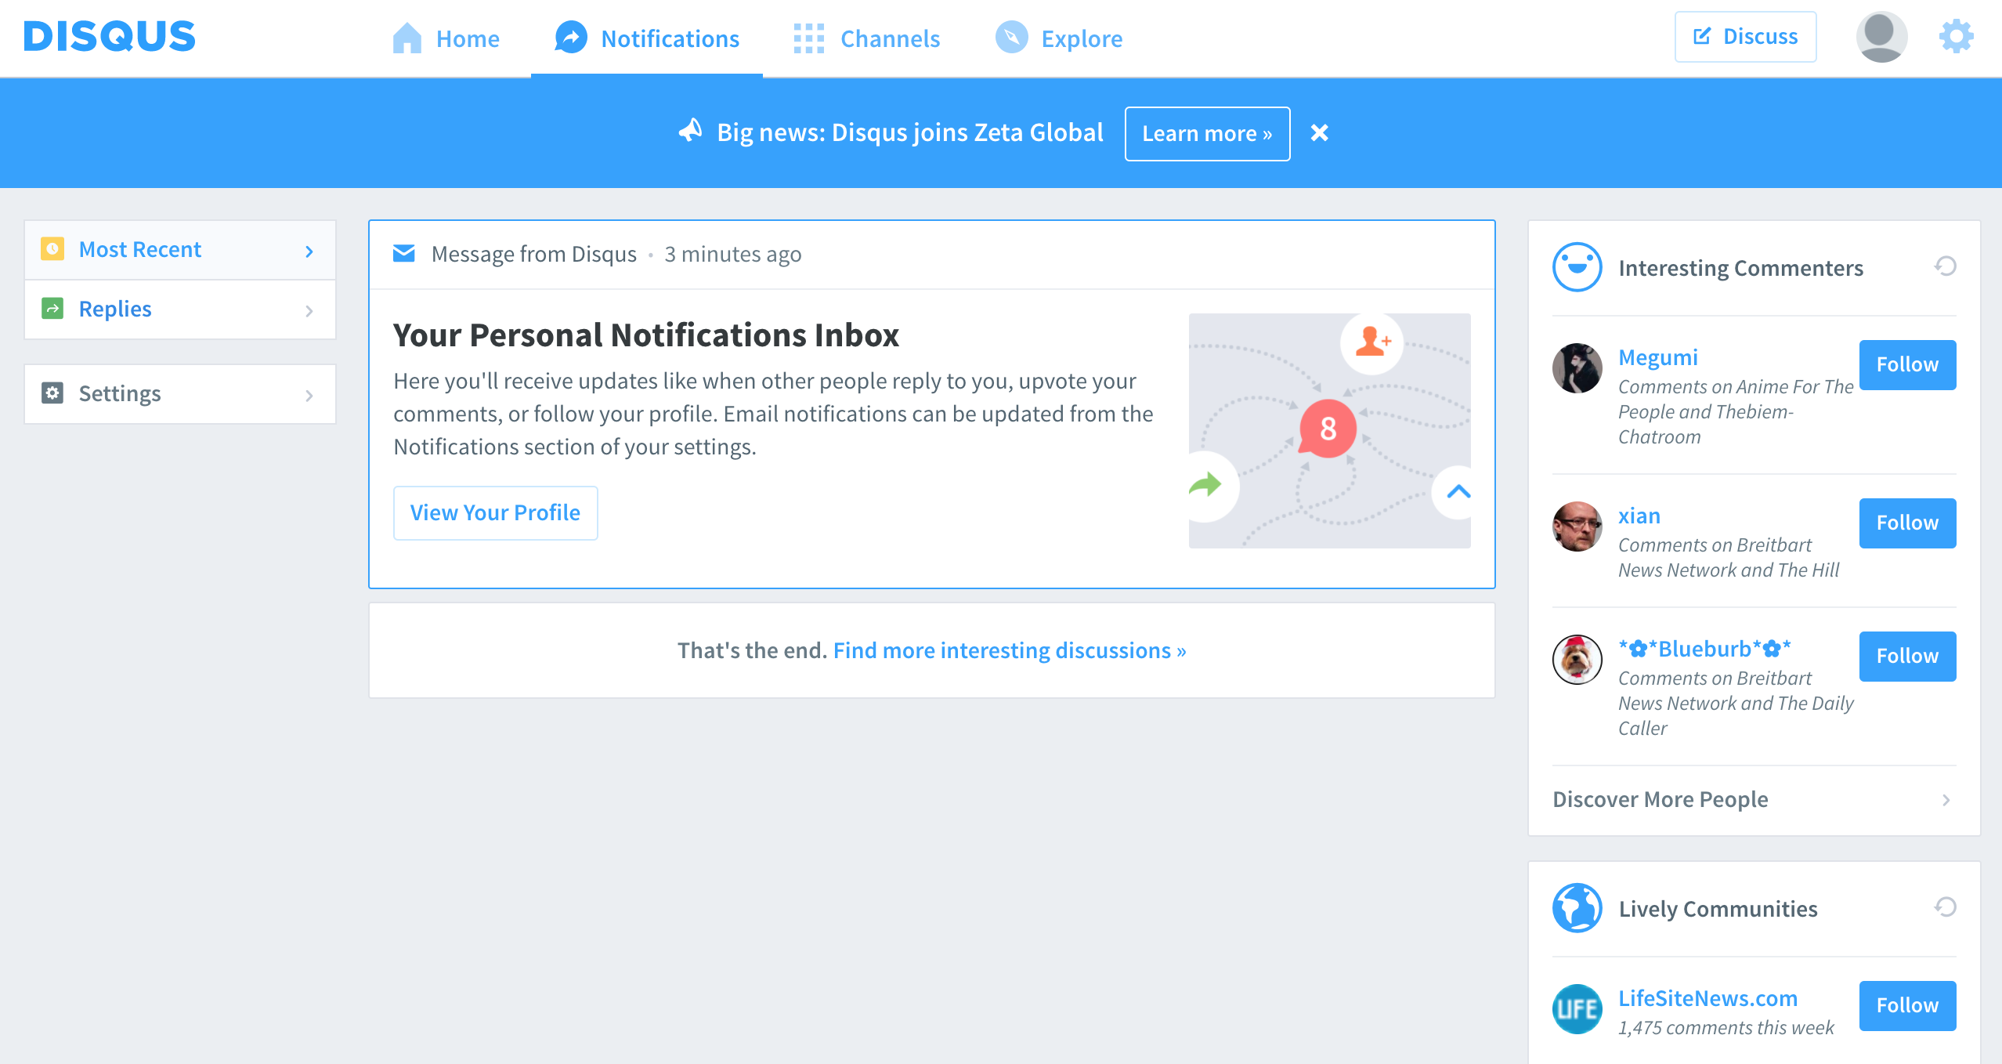Image resolution: width=2002 pixels, height=1064 pixels.
Task: Click the Learn more banner button
Action: [x=1207, y=134]
